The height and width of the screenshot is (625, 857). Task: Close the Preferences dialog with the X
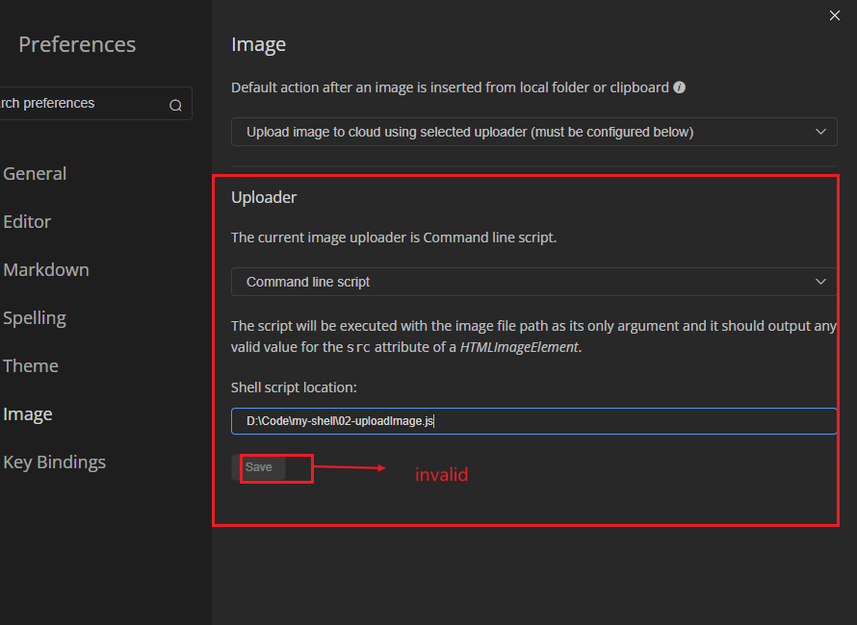(x=834, y=15)
